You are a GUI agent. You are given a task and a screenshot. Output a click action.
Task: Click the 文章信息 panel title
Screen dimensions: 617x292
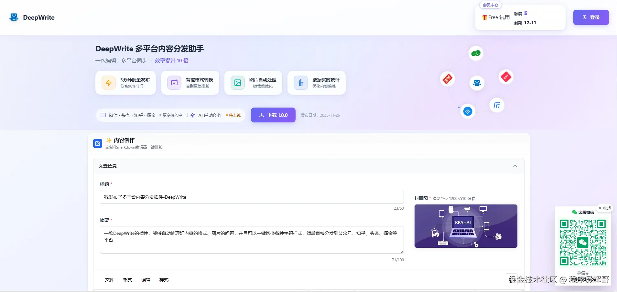click(108, 166)
